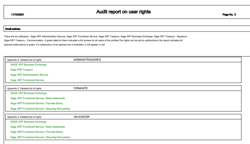Click the ADMINISTRADORES profile heading
The height and width of the screenshot is (144, 250).
87,60
